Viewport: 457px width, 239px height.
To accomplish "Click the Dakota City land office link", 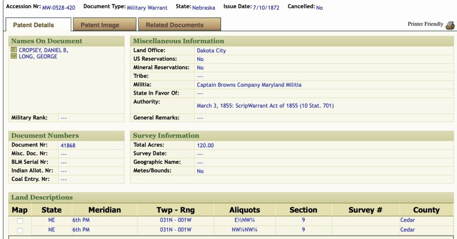I will point(211,50).
